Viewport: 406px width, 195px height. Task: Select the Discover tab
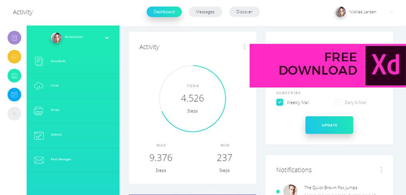[x=244, y=12]
